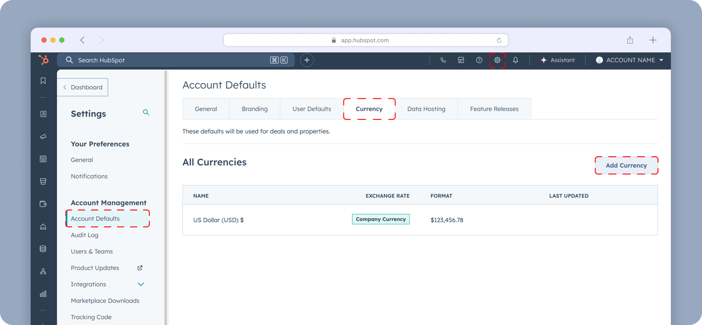The image size is (702, 325).
Task: Open the settings gear icon
Action: 497,60
